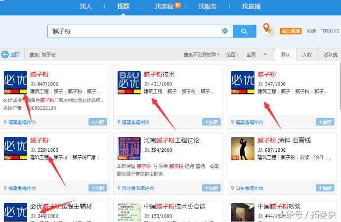
Task: Click the 必优 avatar of the 329/1000 group
Action: [15, 148]
